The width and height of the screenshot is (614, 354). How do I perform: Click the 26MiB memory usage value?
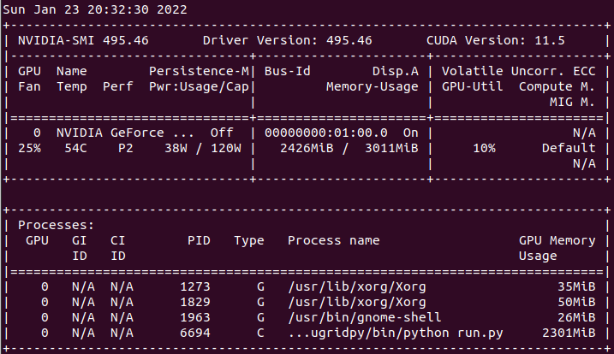tap(576, 317)
